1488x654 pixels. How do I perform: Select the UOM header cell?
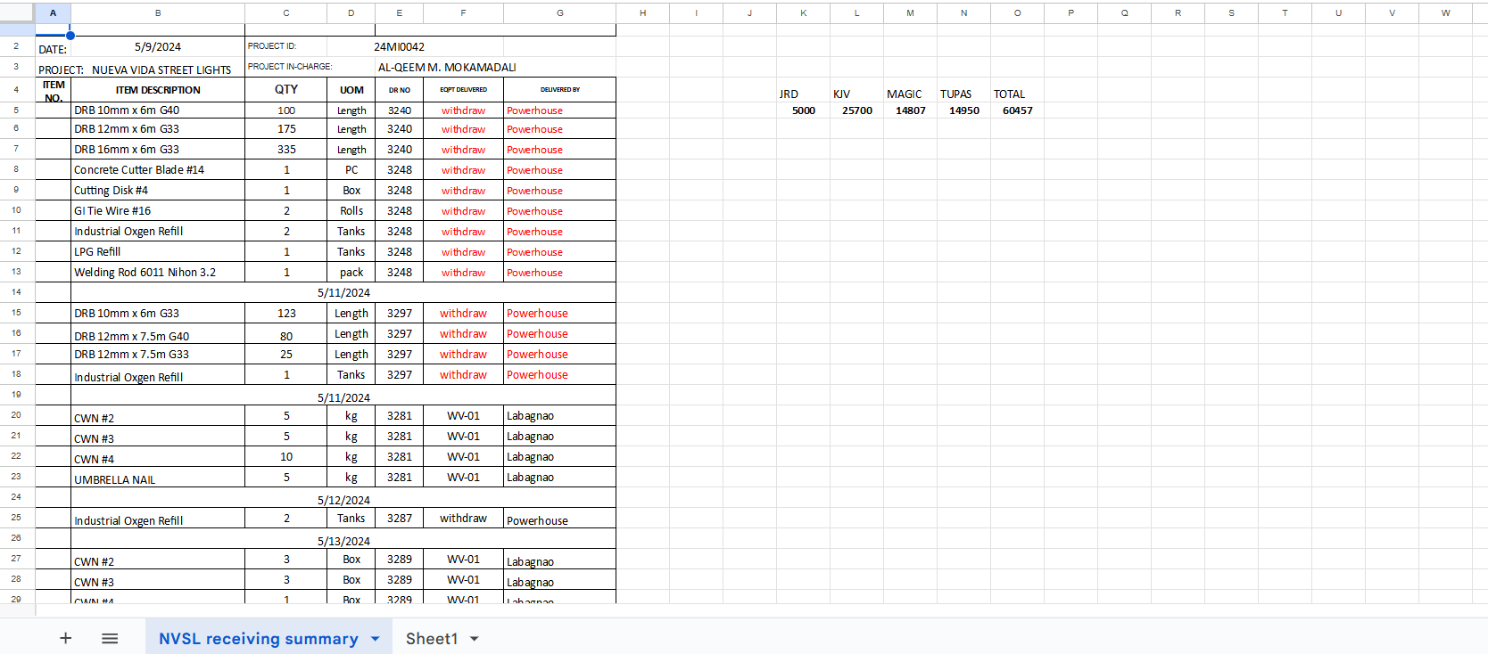(x=351, y=90)
